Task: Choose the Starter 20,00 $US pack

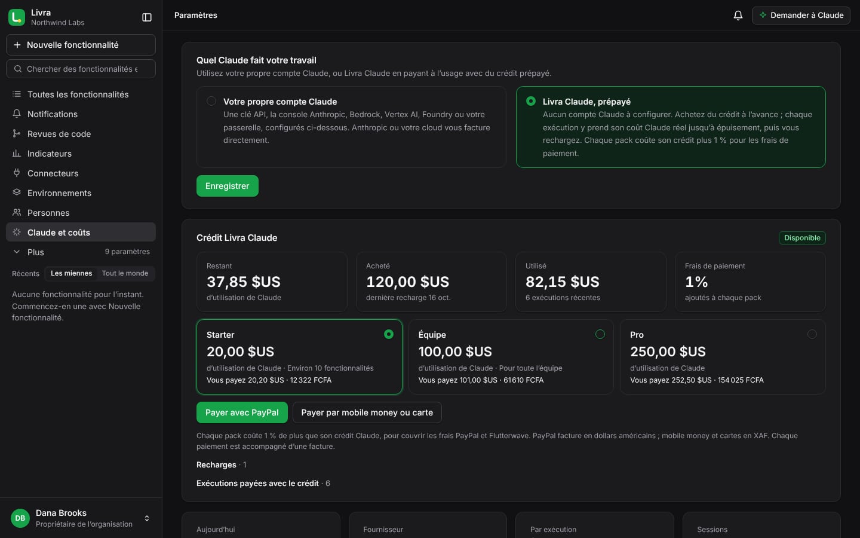Action: click(299, 357)
